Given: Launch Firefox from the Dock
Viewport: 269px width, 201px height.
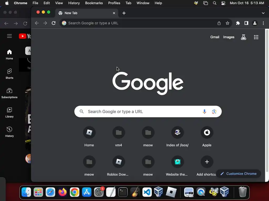Looking at the screenshot, I should [x=63, y=192].
